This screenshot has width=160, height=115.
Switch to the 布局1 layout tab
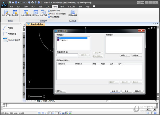pos(45,101)
